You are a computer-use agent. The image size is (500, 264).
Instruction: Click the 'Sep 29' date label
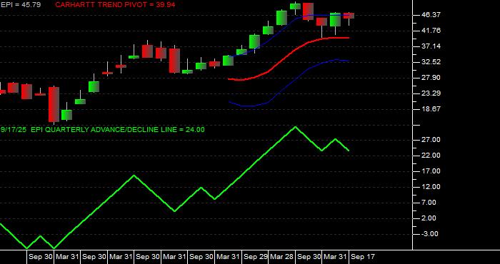coord(256,257)
